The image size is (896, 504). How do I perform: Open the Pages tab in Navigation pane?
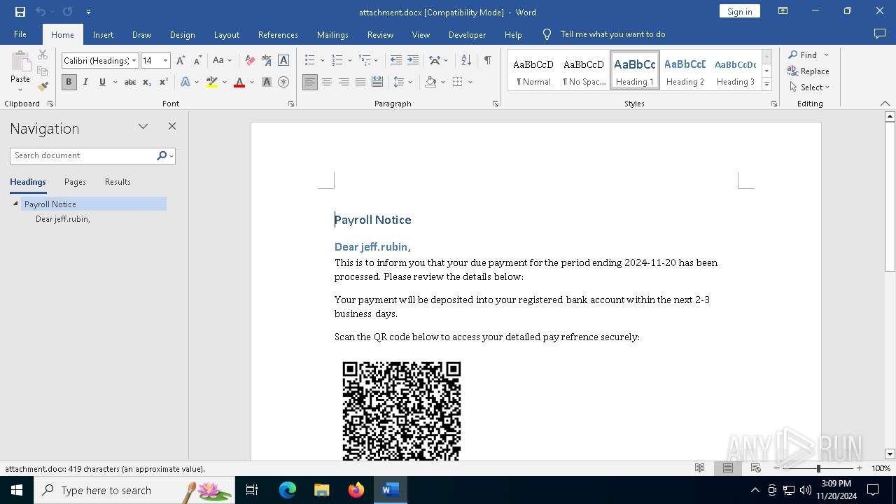pyautogui.click(x=75, y=182)
